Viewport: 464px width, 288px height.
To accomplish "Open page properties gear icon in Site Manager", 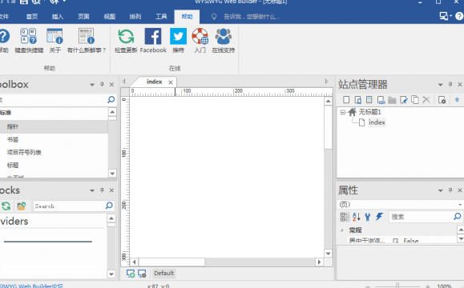I will pyautogui.click(x=442, y=100).
